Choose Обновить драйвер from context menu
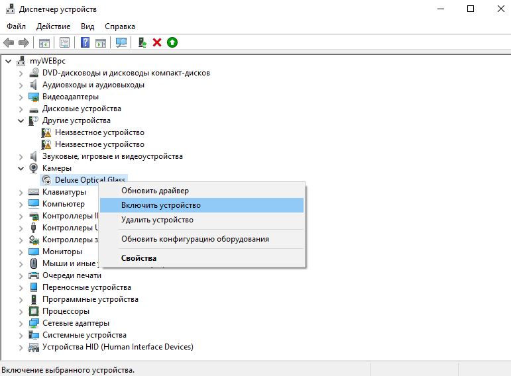The width and height of the screenshot is (511, 376). 201,191
